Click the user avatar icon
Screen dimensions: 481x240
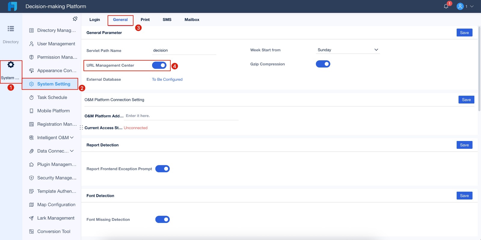pos(460,6)
